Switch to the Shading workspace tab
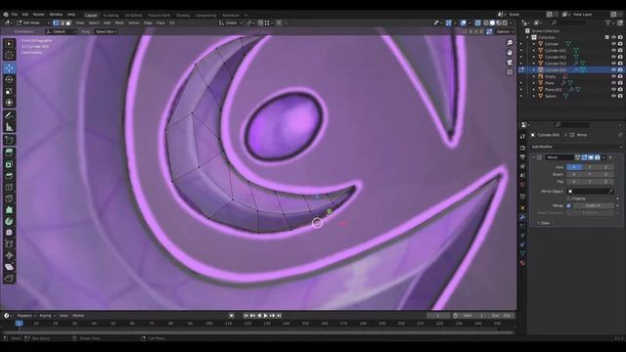Viewport: 626px width, 352px height. (183, 16)
